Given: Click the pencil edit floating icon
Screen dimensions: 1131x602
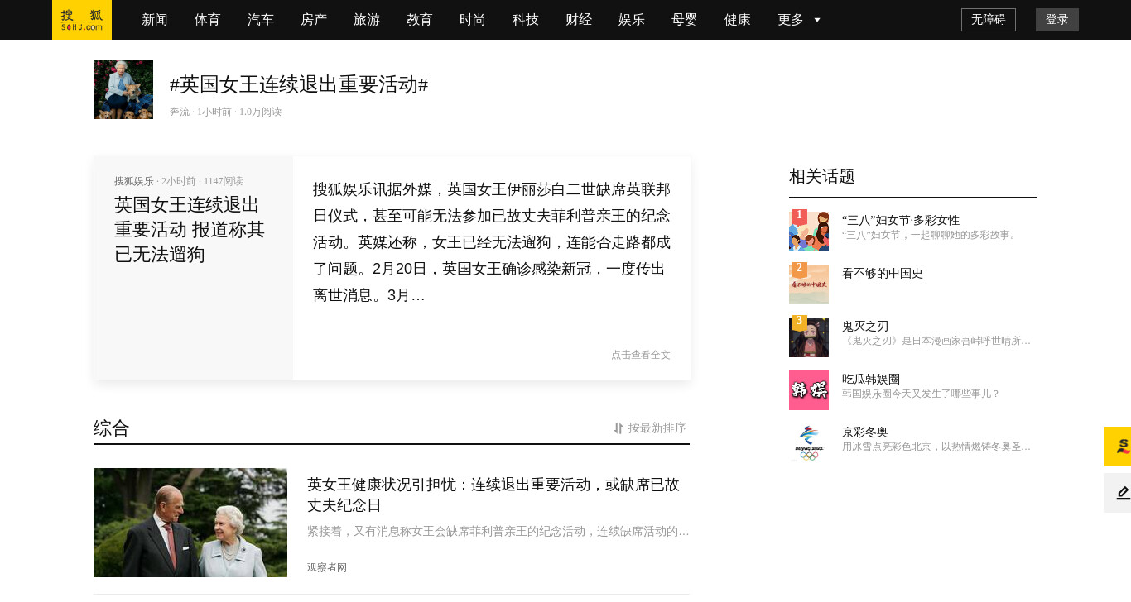Looking at the screenshot, I should click(x=1118, y=493).
